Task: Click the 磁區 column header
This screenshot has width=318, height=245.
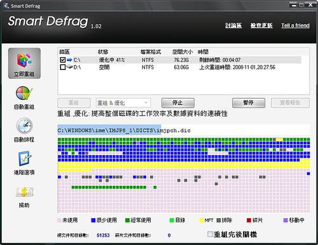Action: [64, 52]
